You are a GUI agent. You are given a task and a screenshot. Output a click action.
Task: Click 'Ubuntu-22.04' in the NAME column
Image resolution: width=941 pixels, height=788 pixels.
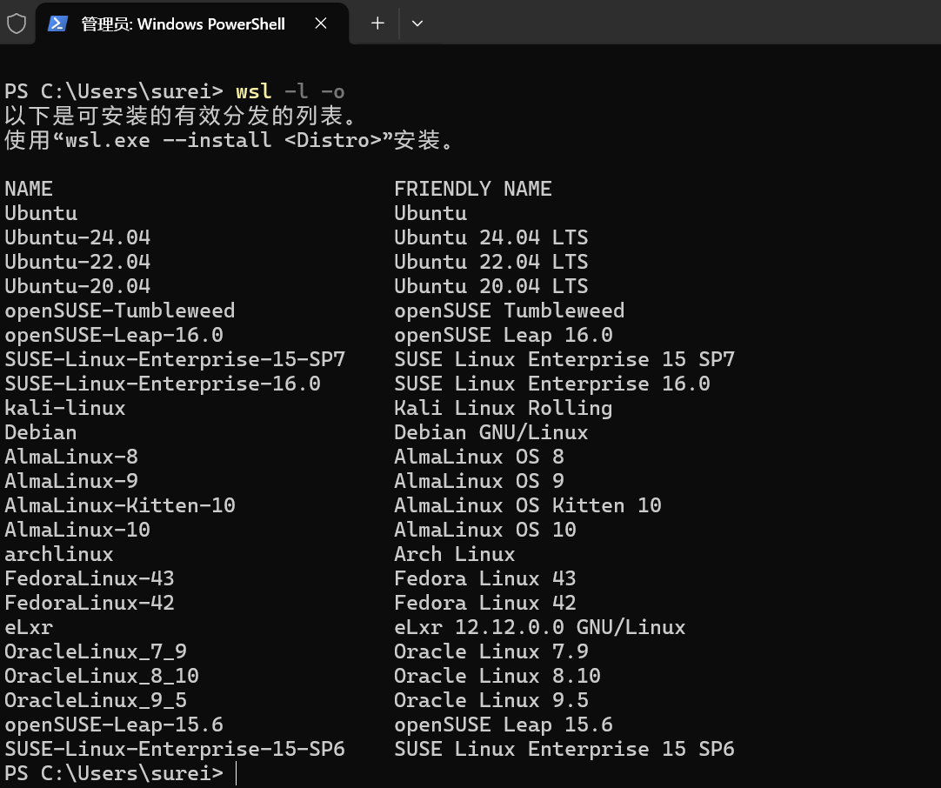77,262
